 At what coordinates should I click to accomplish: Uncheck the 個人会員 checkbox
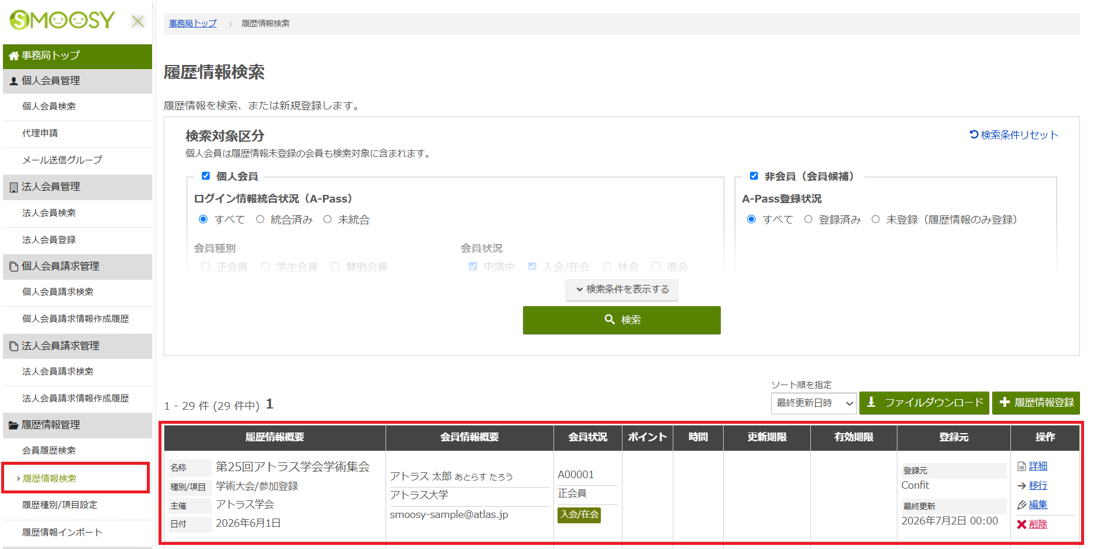pyautogui.click(x=206, y=176)
